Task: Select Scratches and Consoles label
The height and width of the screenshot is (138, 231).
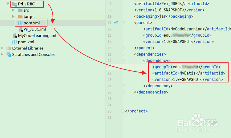Action: 34,54
